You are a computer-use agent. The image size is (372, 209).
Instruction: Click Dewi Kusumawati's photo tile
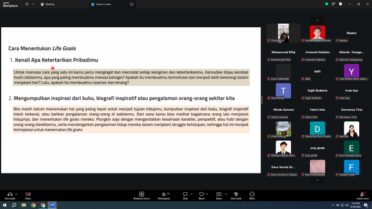coord(317,167)
